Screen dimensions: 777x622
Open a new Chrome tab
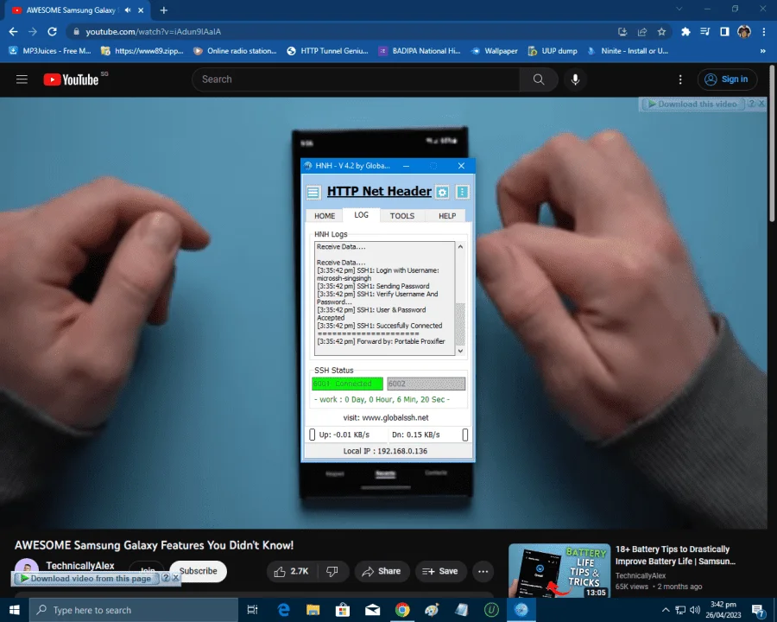[x=163, y=10]
